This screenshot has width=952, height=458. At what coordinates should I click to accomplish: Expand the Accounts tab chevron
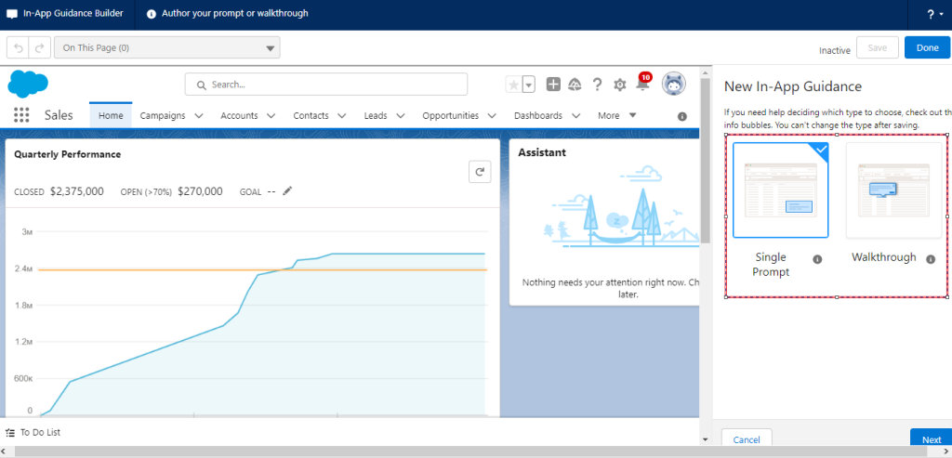pyautogui.click(x=271, y=115)
